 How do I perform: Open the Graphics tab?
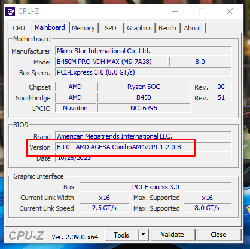pyautogui.click(x=139, y=28)
